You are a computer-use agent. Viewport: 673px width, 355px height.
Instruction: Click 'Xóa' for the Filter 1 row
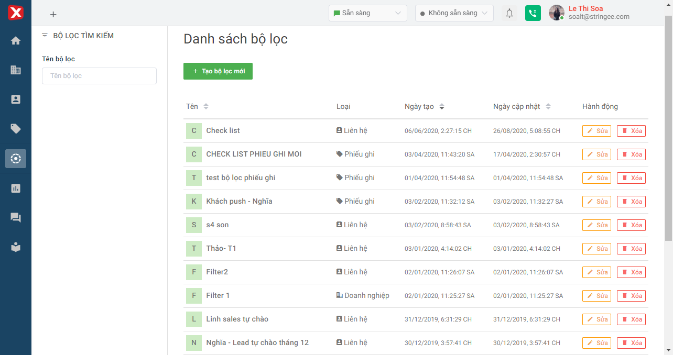point(631,296)
